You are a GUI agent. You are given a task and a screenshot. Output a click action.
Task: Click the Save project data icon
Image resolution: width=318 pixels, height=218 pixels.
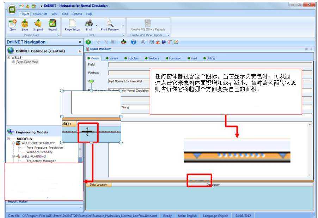25,23
